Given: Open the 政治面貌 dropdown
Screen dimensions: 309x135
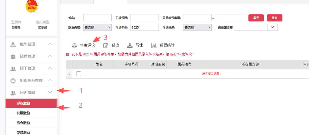Looking at the screenshot, I should [x=97, y=27].
